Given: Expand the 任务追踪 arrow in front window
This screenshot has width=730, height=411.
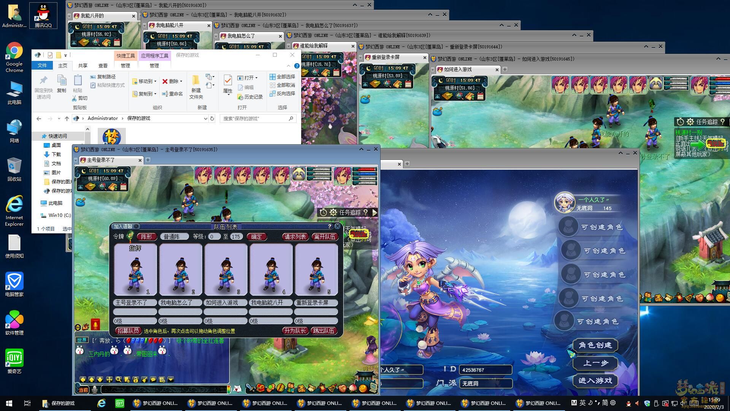Looking at the screenshot, I should pyautogui.click(x=375, y=212).
